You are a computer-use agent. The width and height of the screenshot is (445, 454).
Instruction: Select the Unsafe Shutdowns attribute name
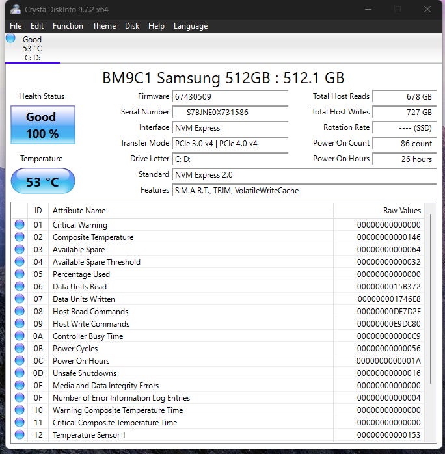coord(85,373)
